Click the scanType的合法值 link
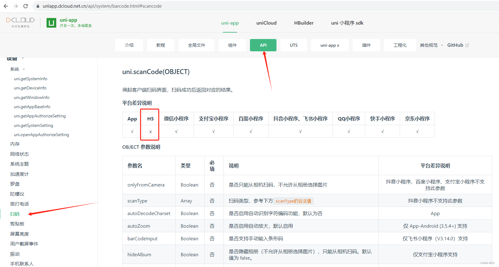This screenshot has height=267, width=499. 293,201
